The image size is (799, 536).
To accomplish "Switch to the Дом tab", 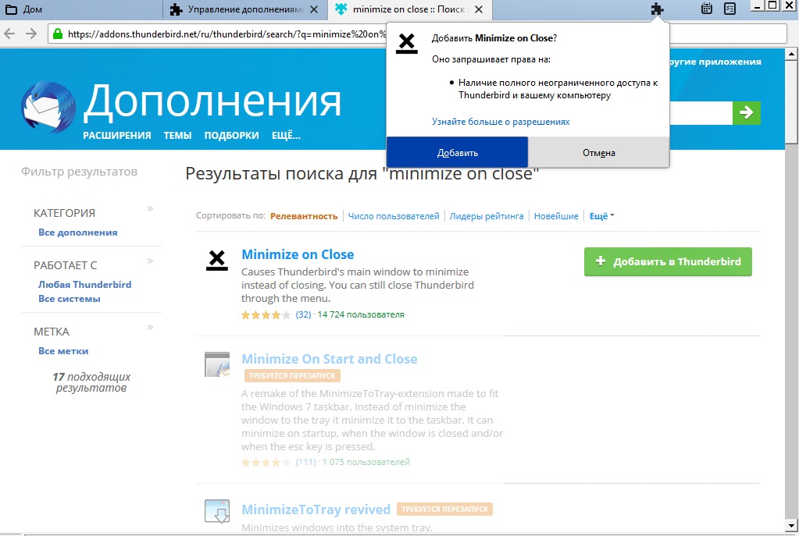I will [81, 9].
